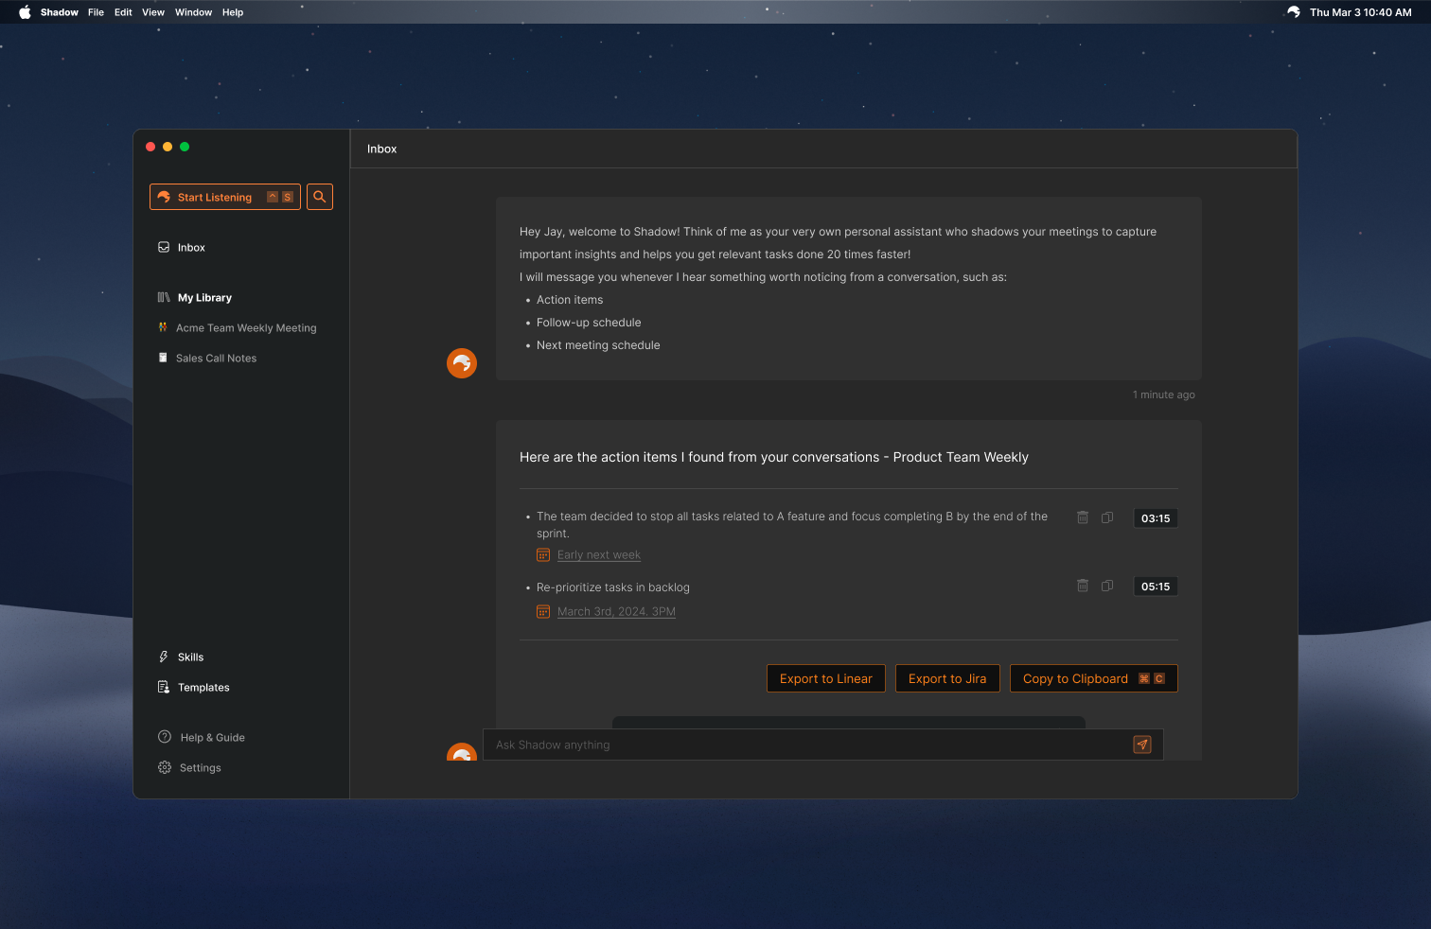1431x929 pixels.
Task: Open the File menu
Action: (x=96, y=12)
